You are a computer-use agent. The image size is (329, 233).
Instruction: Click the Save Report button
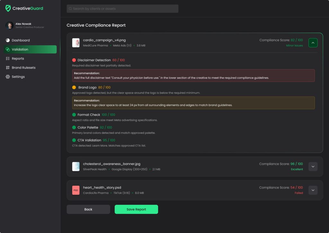(136, 209)
